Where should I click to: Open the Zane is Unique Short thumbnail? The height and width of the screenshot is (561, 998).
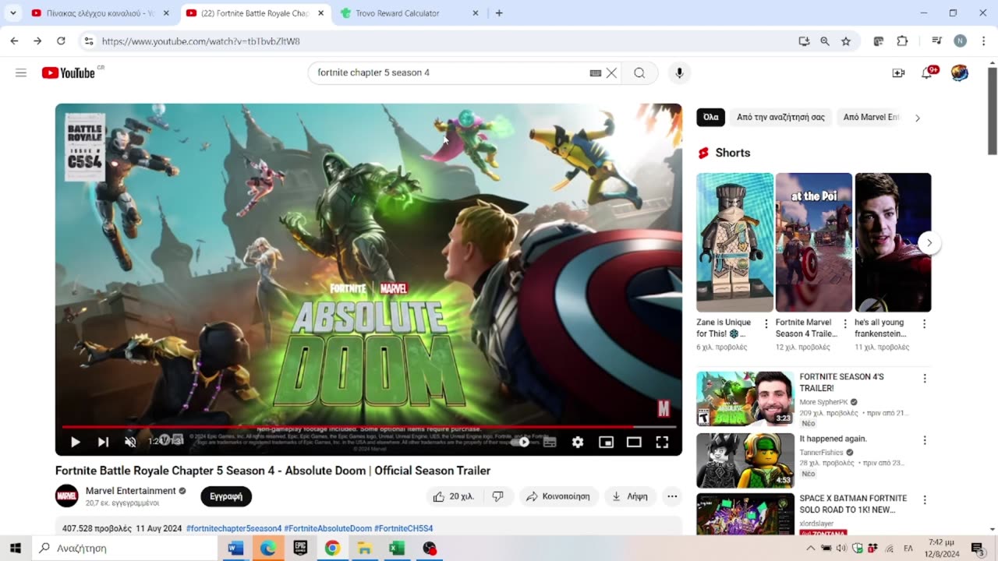pyautogui.click(x=735, y=242)
